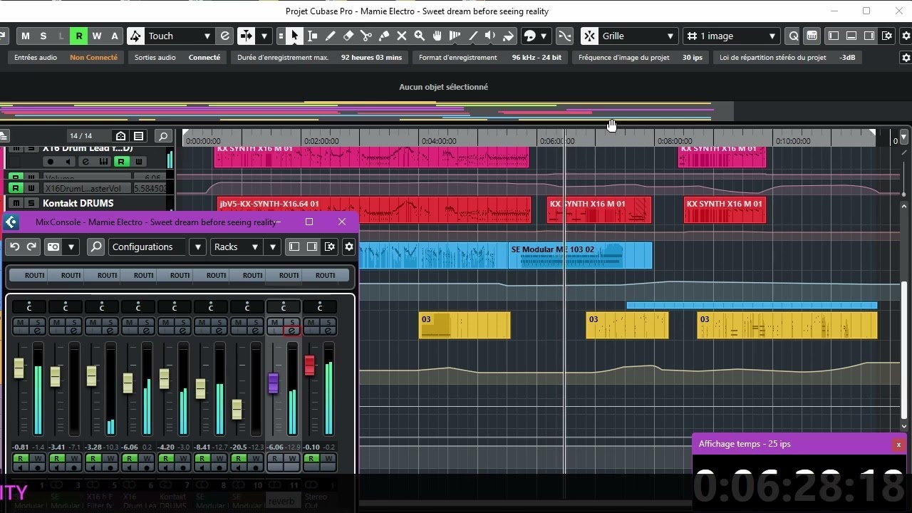
Task: Select the Comp hand tool
Action: point(437,36)
